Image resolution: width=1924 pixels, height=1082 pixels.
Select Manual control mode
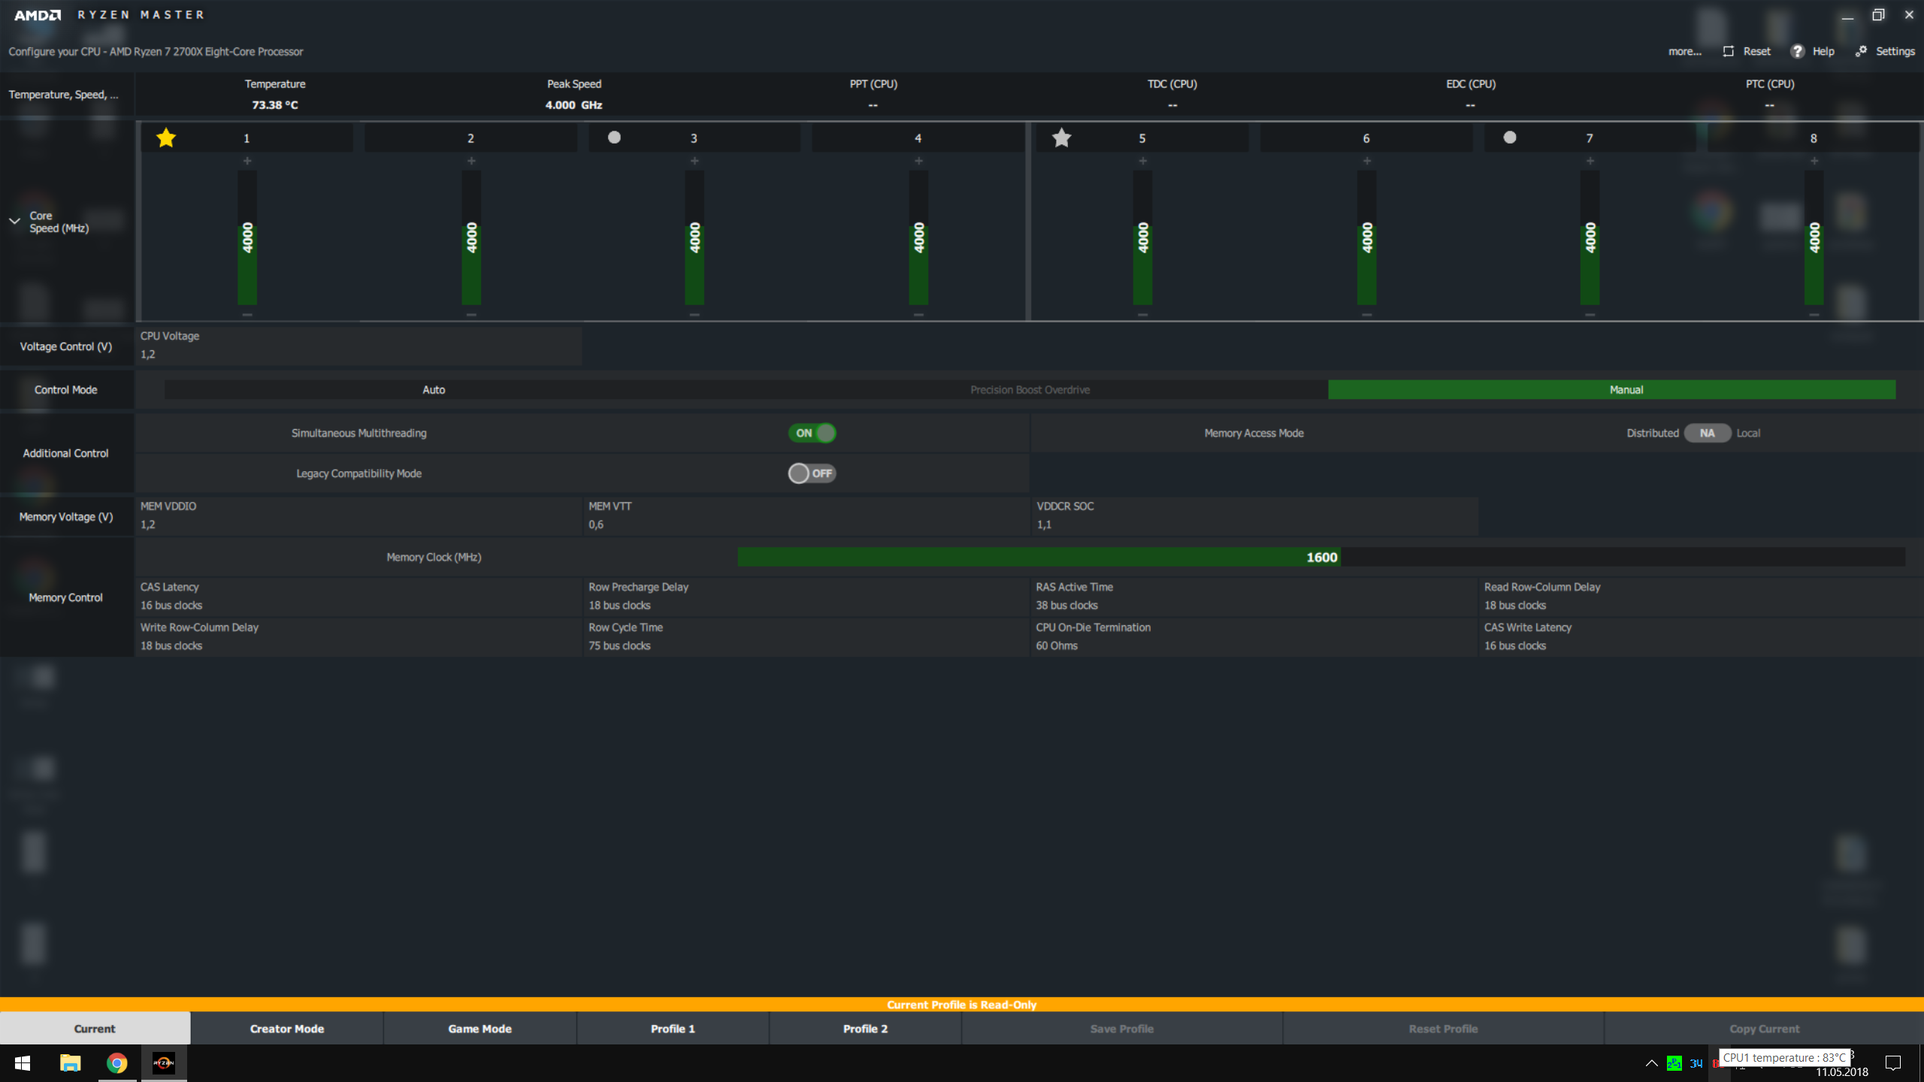(x=1611, y=389)
